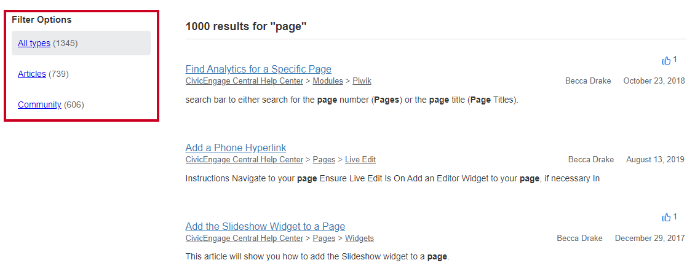Open CivicEngage Central Help Center under Phone Hyperlink
The height and width of the screenshot is (268, 687).
pos(244,159)
